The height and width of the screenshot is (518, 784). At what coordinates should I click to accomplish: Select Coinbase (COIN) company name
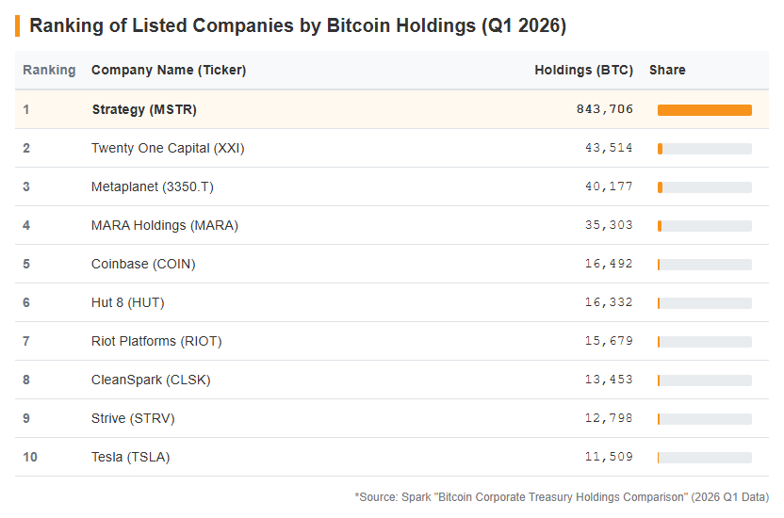click(143, 264)
